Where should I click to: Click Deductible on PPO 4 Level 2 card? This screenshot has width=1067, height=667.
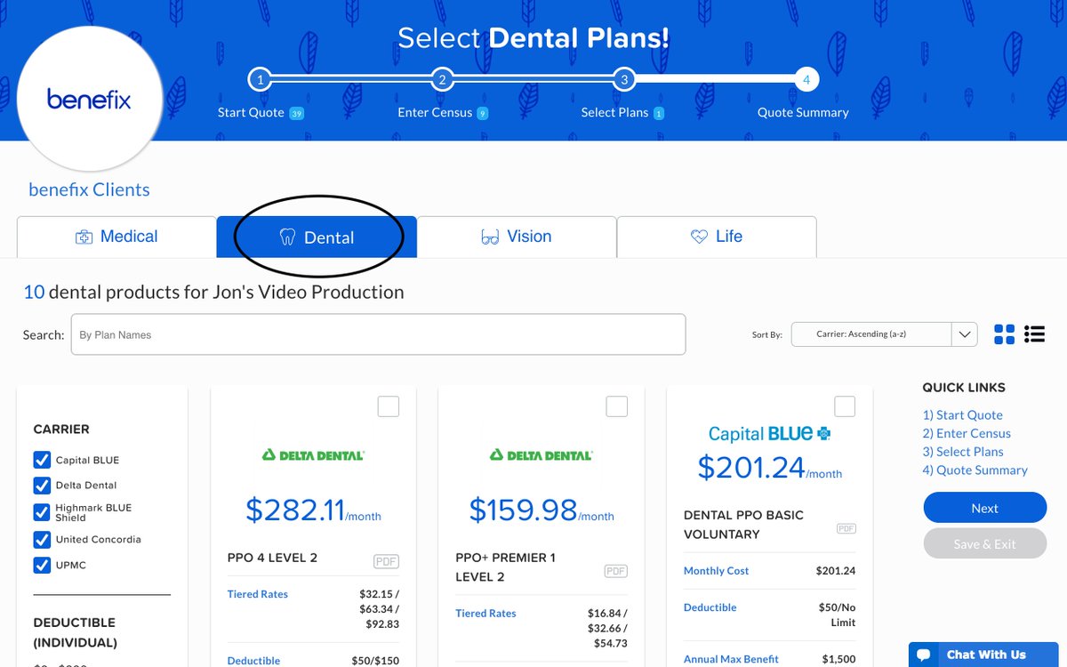coord(253,661)
